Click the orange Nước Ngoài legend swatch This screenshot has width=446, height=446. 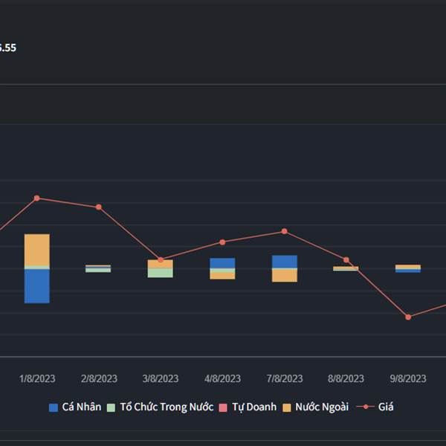[x=287, y=407]
